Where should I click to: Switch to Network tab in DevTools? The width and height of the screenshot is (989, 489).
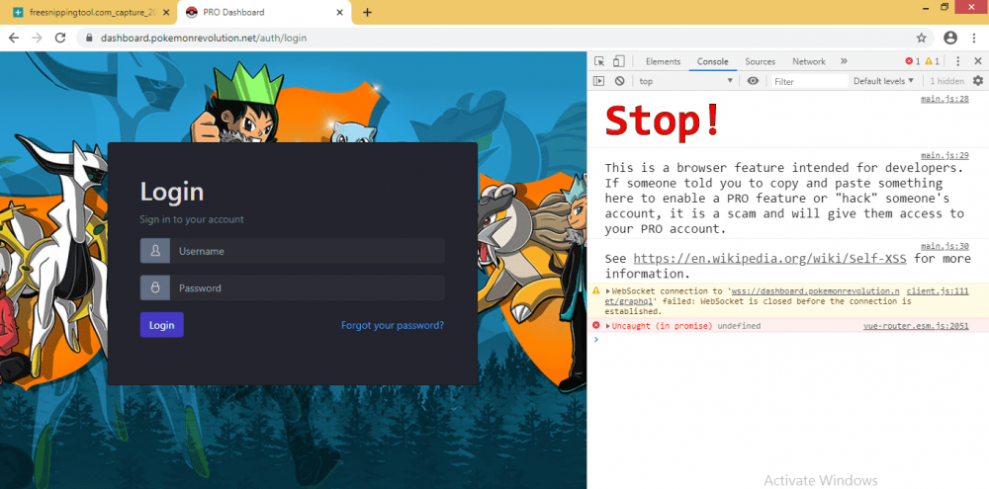click(809, 61)
